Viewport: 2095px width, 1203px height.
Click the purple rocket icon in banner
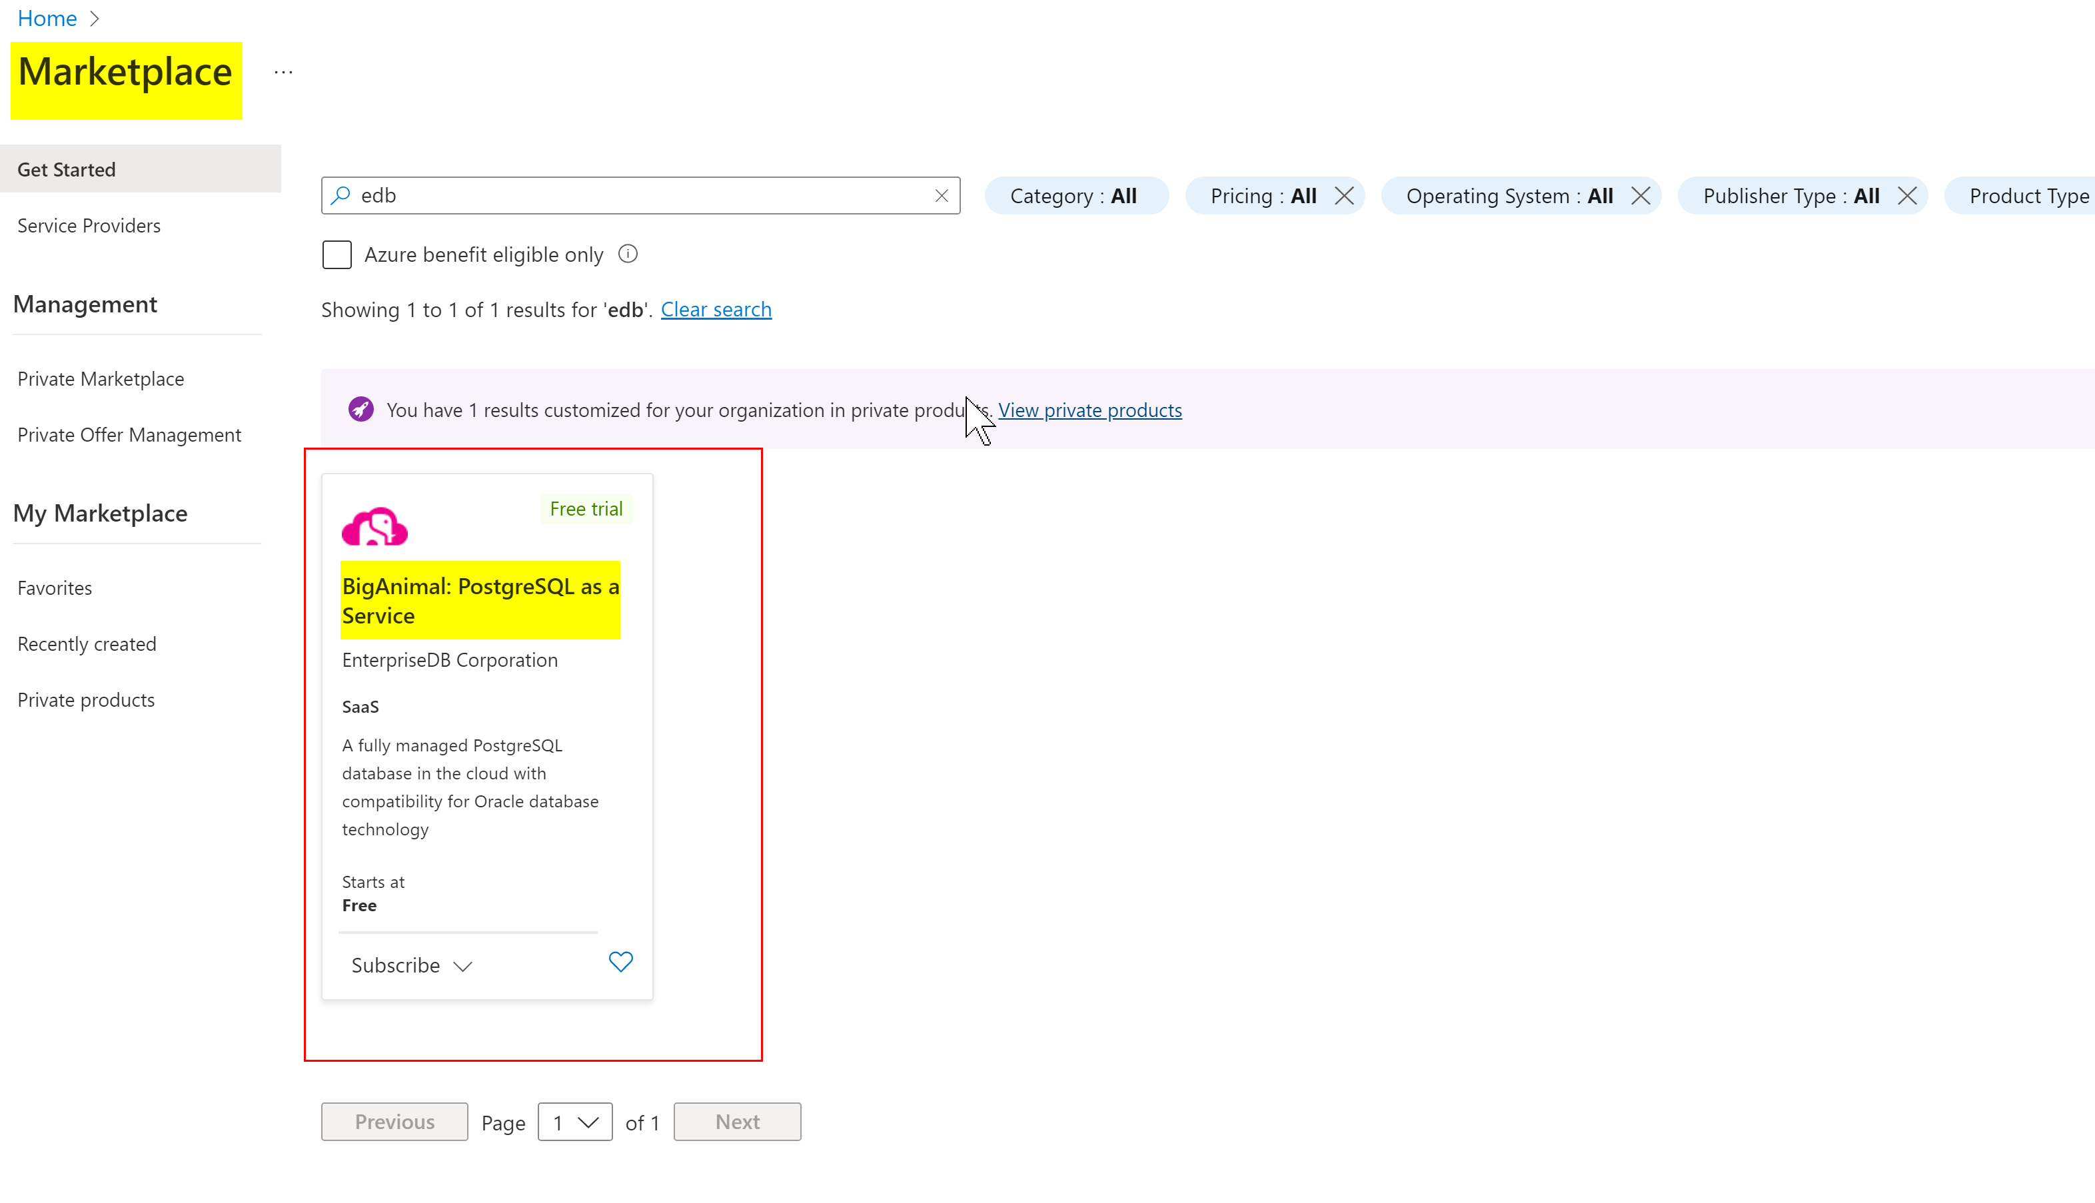click(x=361, y=409)
